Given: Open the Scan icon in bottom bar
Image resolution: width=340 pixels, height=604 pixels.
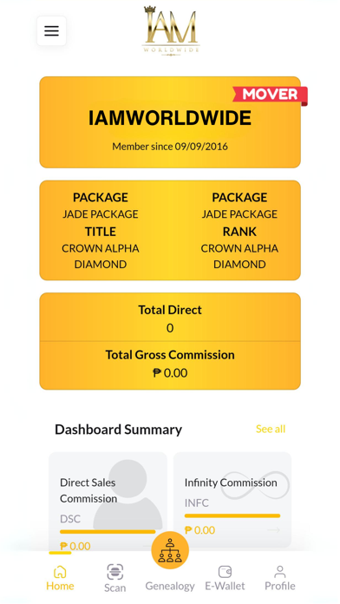Looking at the screenshot, I should 114,572.
